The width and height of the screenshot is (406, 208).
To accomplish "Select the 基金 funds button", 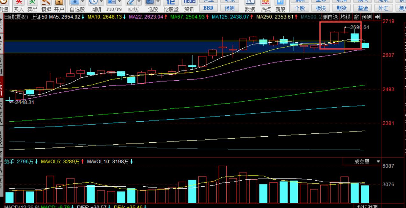I will (x=363, y=8).
